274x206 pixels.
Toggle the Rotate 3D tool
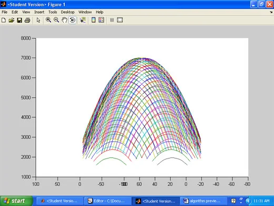coord(72,20)
